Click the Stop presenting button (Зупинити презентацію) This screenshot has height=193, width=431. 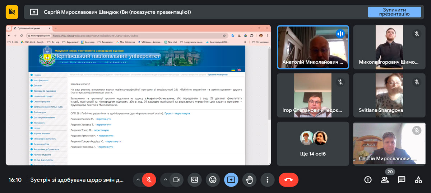pos(394,12)
